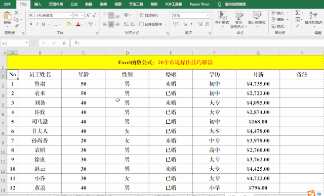Open the 文件 file tab
This screenshot has width=324, height=196.
(x=7, y=4)
